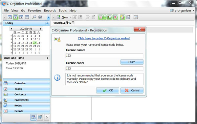Open the File menu
The image size is (197, 124).
[x=6, y=10]
